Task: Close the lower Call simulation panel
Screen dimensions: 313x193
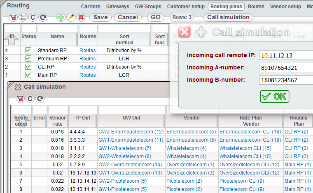Action: tap(18, 87)
